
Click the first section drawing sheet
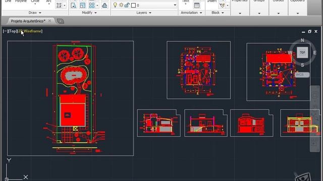pos(159,123)
